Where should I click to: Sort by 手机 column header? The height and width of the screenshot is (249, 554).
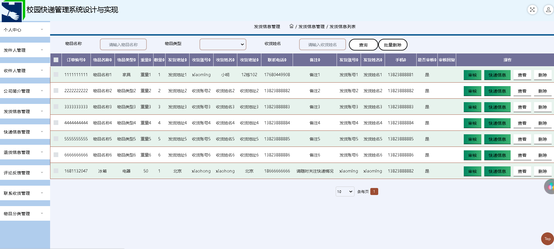pos(401,60)
